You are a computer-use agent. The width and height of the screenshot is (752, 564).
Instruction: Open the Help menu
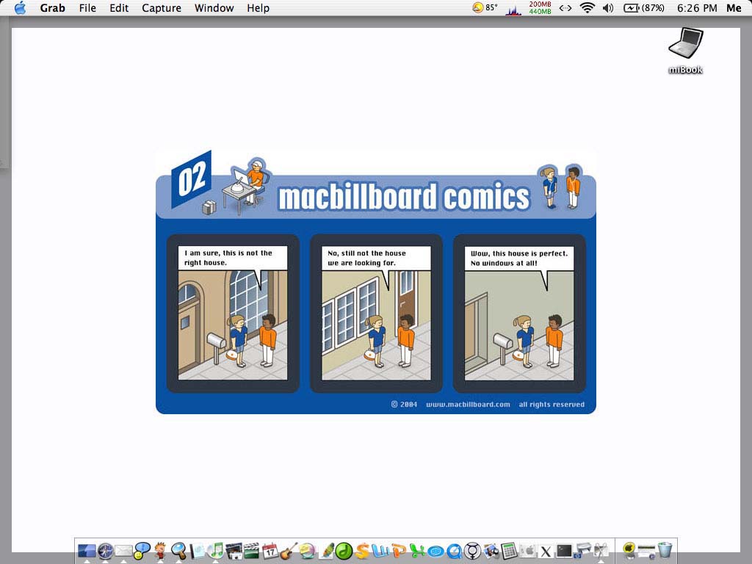click(x=258, y=7)
